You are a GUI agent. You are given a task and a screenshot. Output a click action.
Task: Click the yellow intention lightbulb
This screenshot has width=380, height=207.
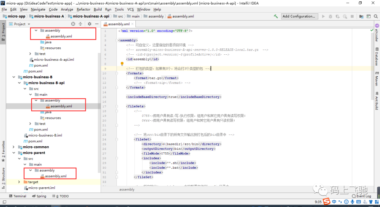tap(122, 64)
